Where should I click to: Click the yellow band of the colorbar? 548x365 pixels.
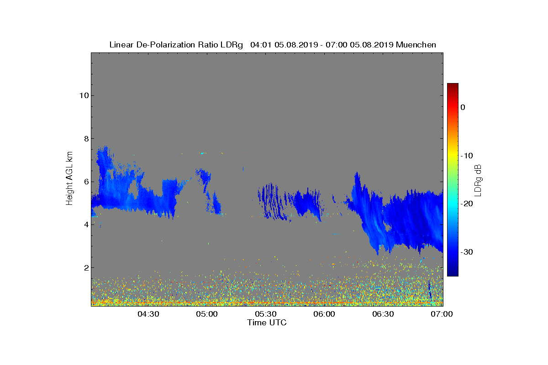(453, 156)
